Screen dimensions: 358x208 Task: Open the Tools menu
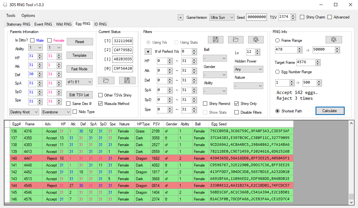click(x=11, y=16)
